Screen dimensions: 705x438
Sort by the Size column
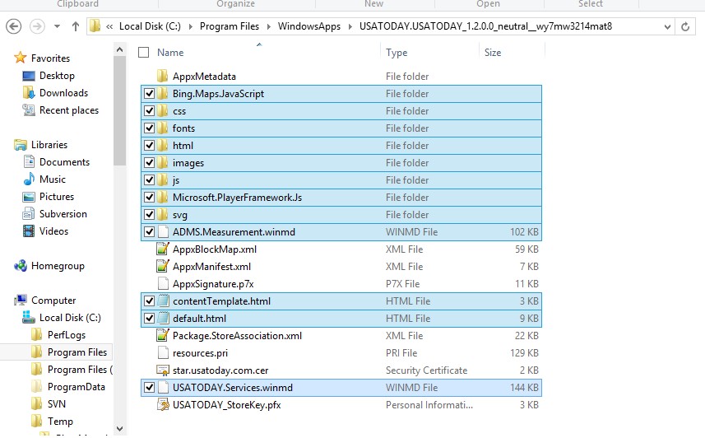493,52
